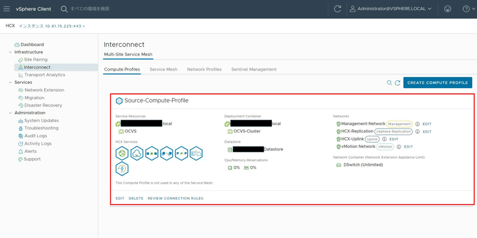Click the info icon next to HCX-Uplink
The width and height of the screenshot is (477, 238).
pyautogui.click(x=384, y=139)
